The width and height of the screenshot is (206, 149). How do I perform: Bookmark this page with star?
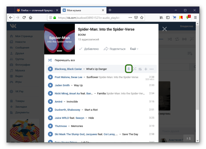(x=142, y=18)
